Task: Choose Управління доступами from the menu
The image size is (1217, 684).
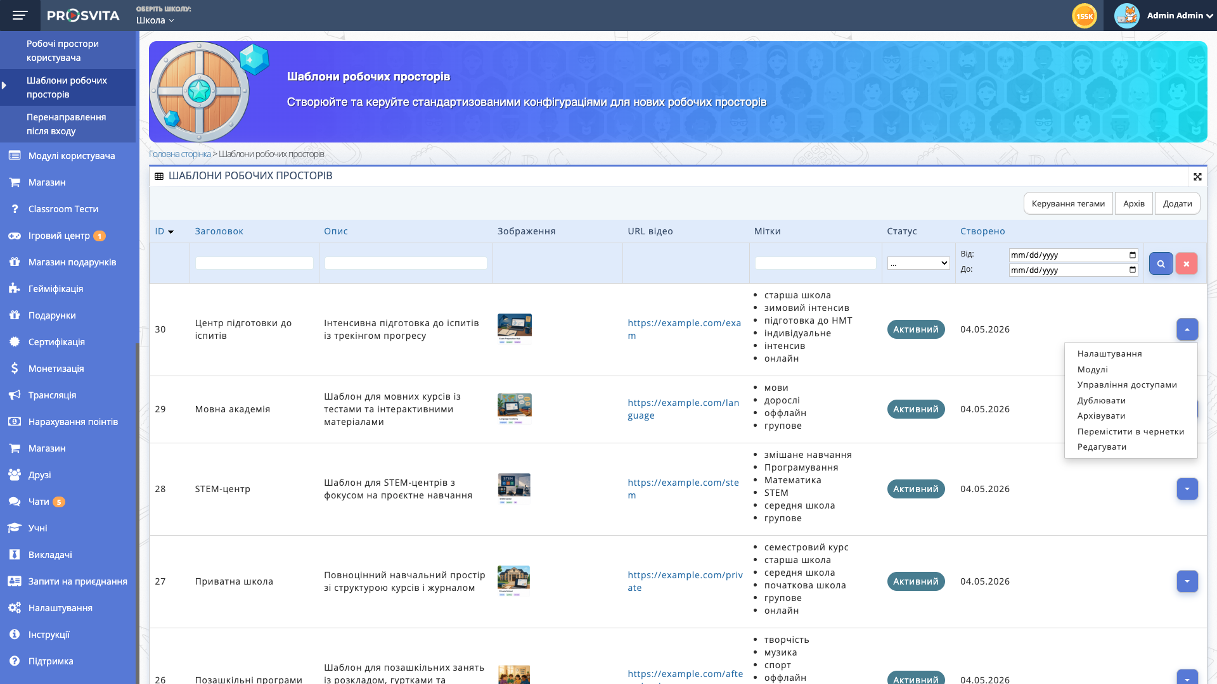Action: (1127, 385)
